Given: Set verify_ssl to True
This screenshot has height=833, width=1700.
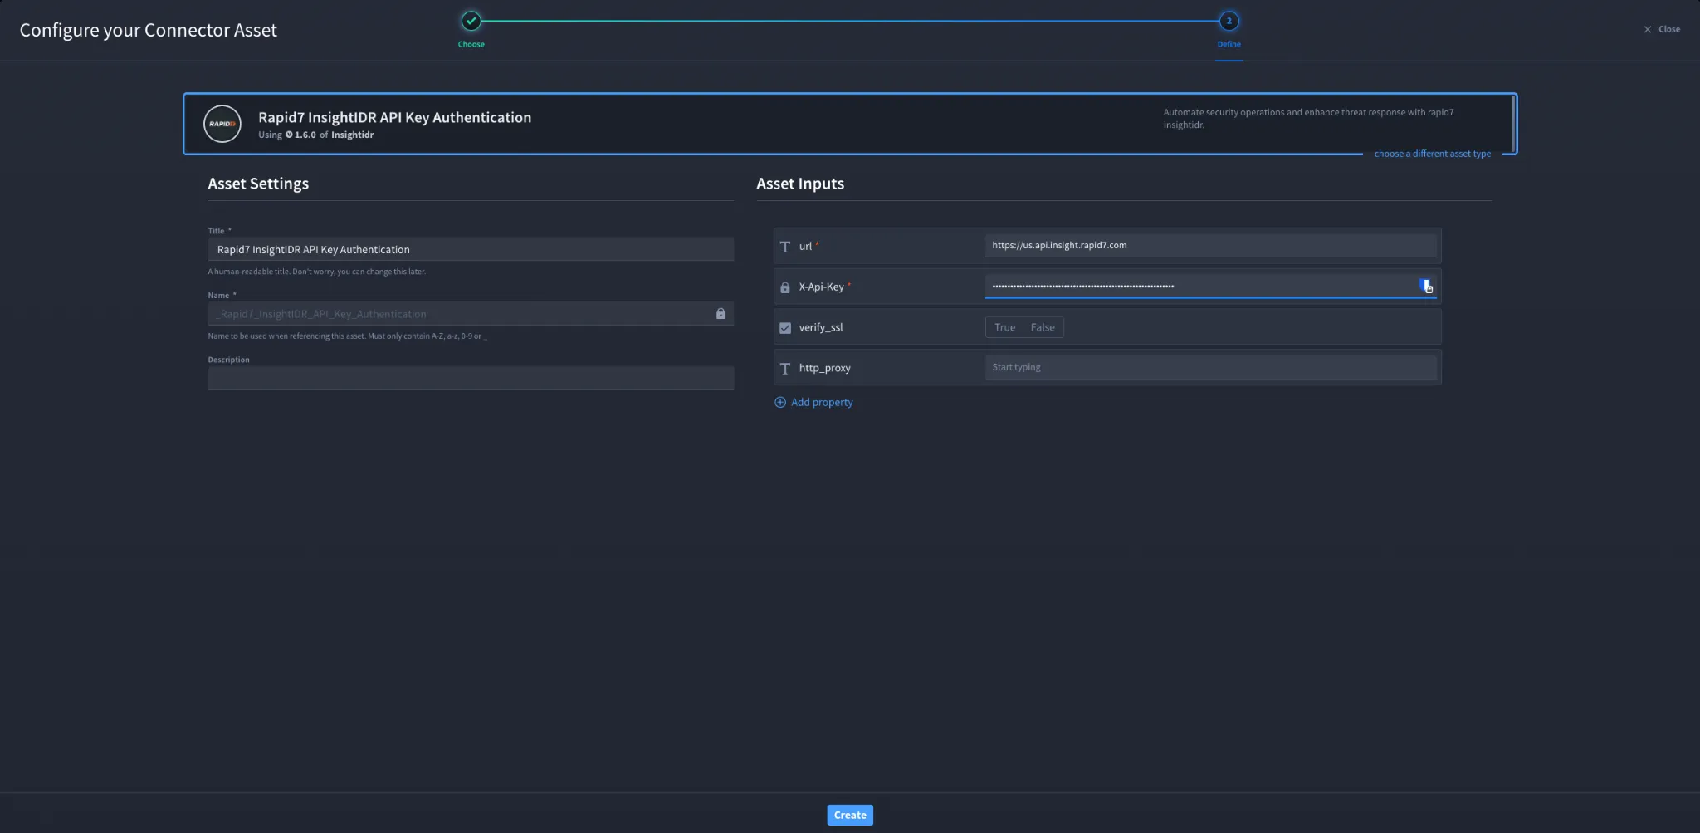Looking at the screenshot, I should (x=1004, y=327).
